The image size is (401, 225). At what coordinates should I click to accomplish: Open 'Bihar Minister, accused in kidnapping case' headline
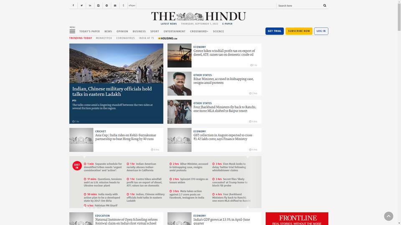point(223,81)
